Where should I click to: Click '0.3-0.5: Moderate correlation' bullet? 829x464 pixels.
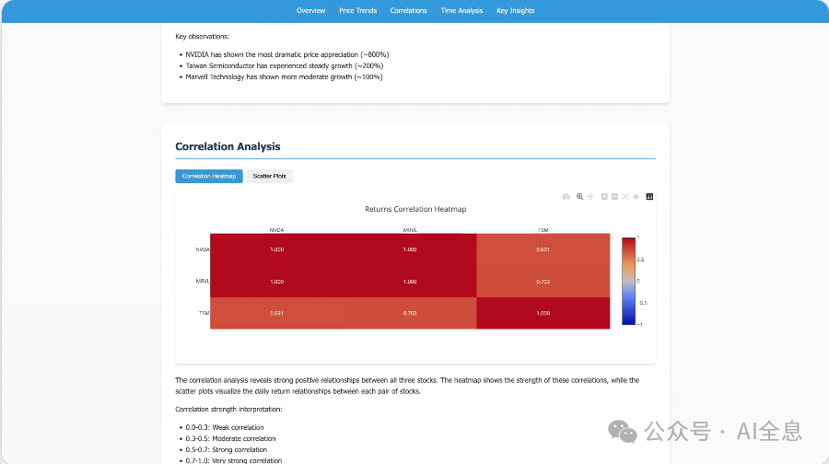pyautogui.click(x=230, y=438)
